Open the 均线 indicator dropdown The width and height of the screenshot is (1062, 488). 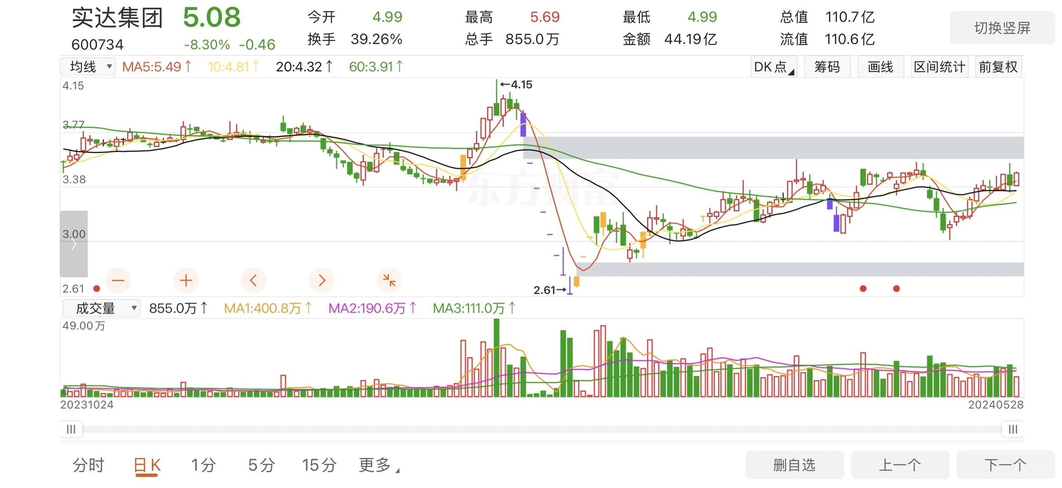coord(88,67)
